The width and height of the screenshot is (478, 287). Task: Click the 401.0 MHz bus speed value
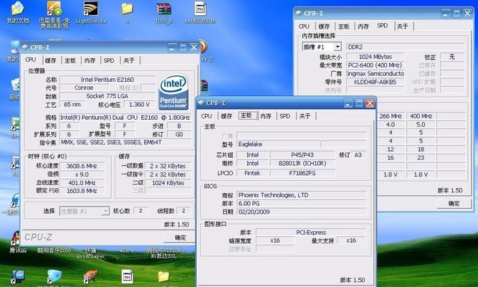82,182
